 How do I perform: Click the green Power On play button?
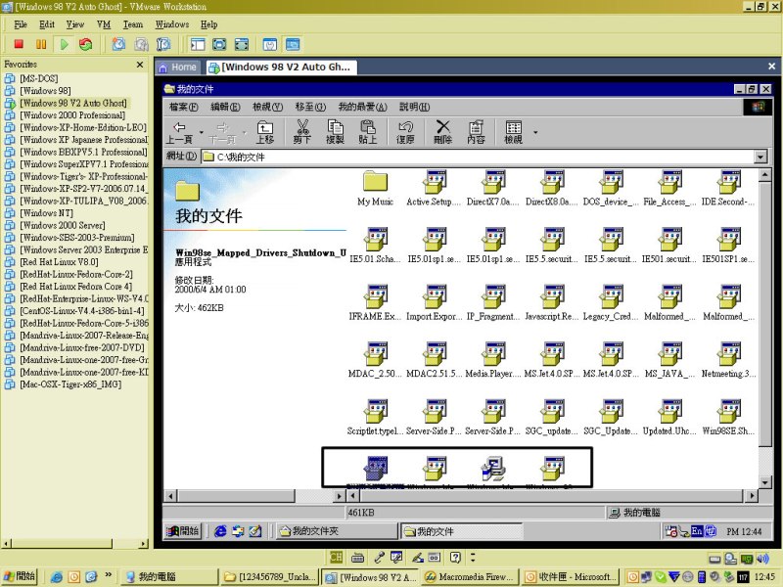tap(64, 44)
